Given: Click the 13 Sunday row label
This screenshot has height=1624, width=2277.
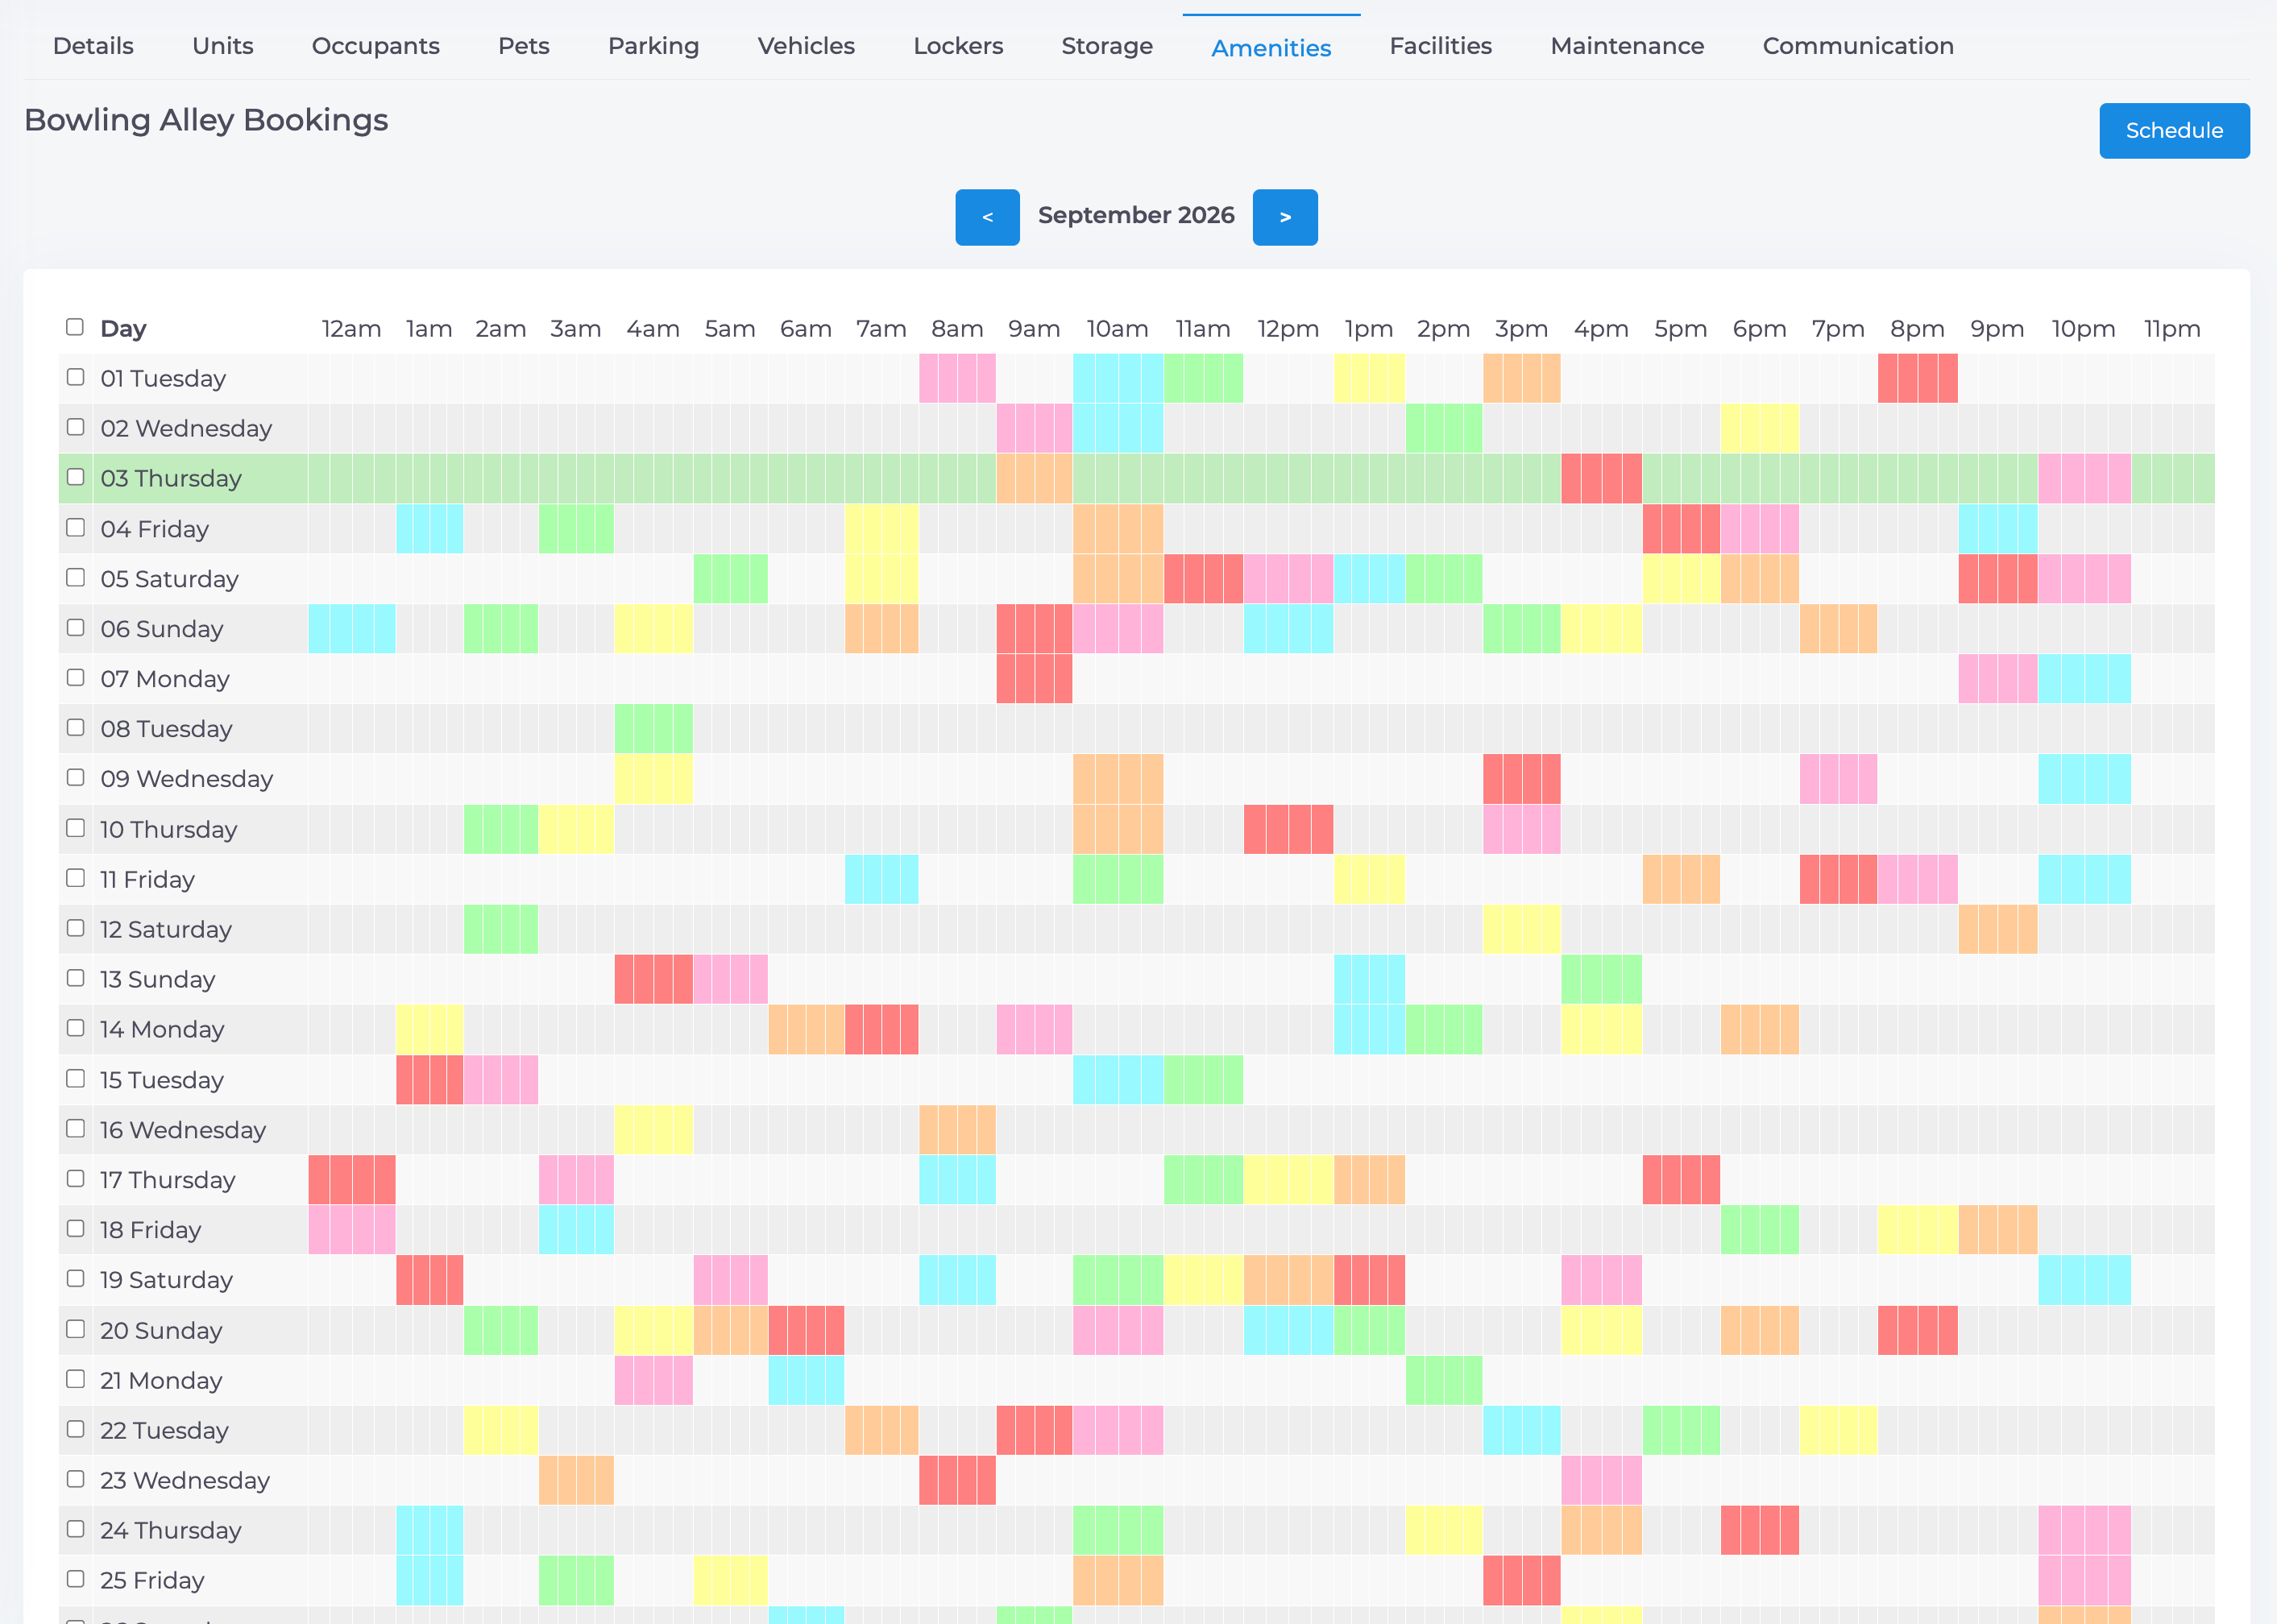Looking at the screenshot, I should pos(157,979).
